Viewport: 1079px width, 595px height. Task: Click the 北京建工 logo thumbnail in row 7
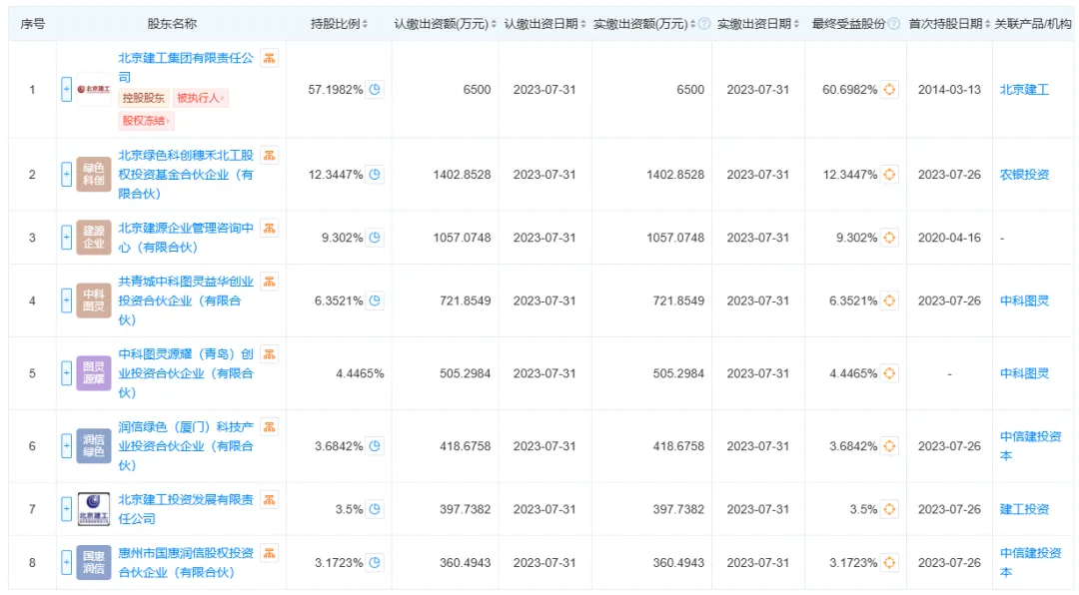(x=94, y=510)
